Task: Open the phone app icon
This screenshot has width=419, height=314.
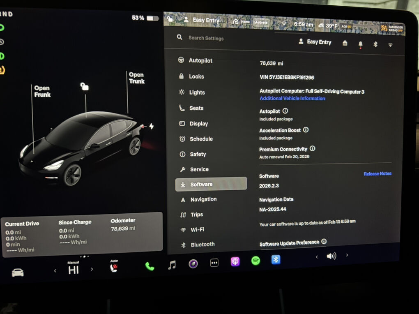Action: click(x=150, y=266)
